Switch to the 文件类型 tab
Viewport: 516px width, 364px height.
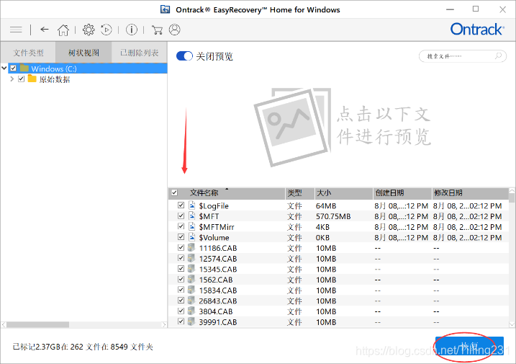[28, 53]
